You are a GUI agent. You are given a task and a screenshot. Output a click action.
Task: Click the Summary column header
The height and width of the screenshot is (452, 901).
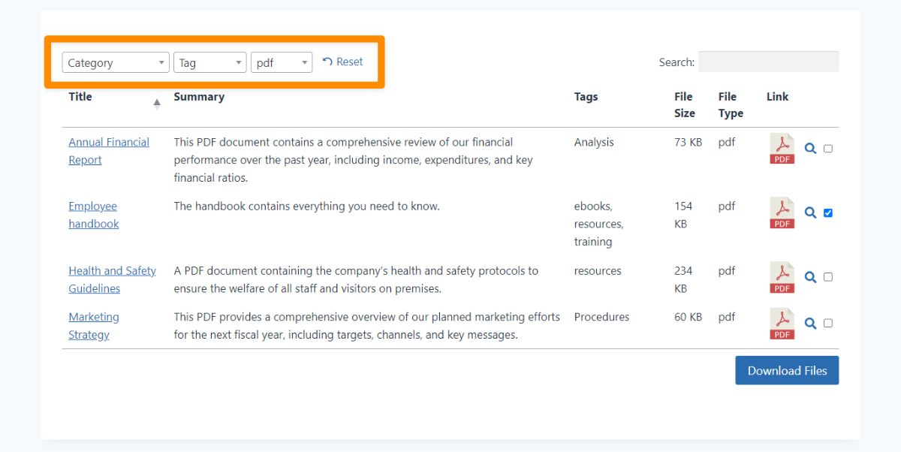click(199, 97)
